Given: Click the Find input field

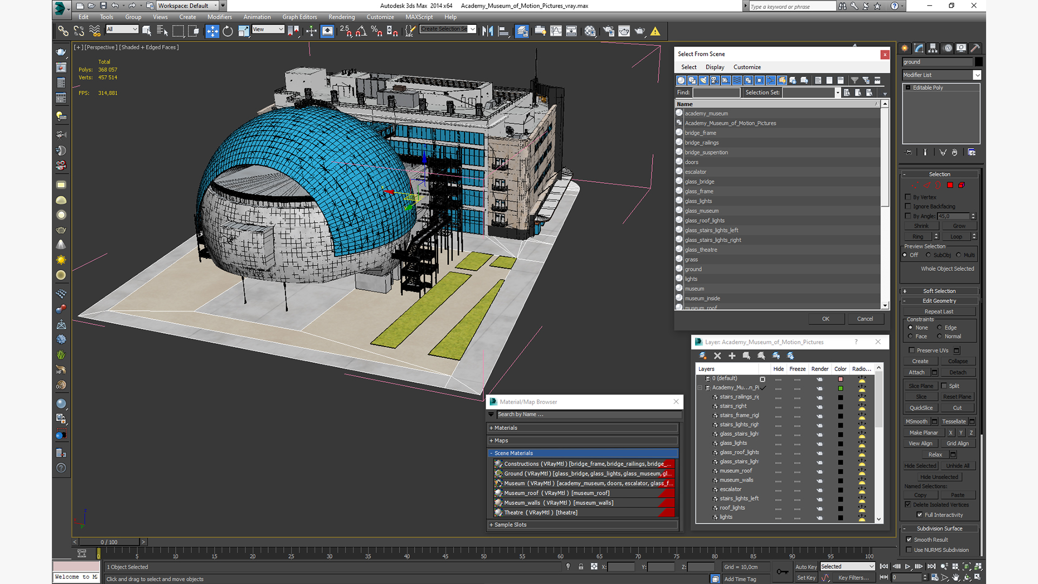Looking at the screenshot, I should 716,92.
